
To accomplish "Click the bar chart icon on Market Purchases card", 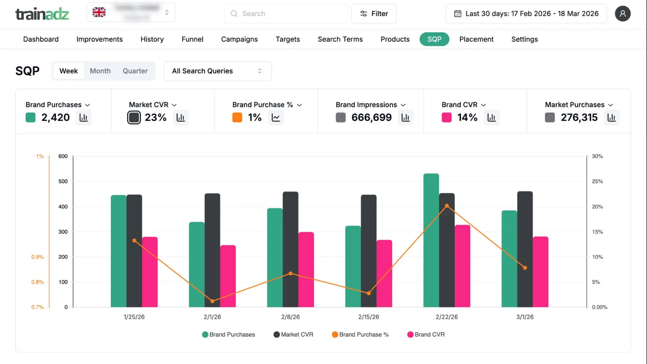I will point(611,117).
